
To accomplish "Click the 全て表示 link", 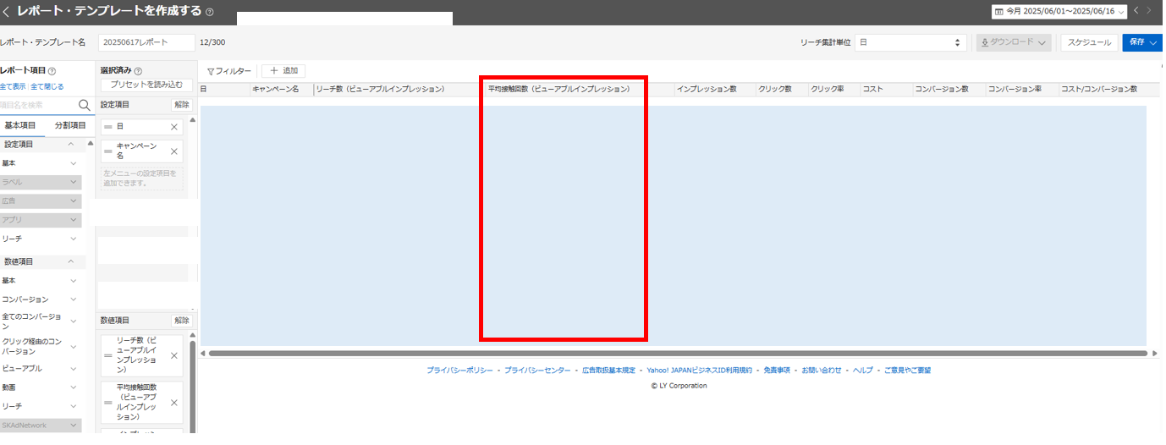I will (14, 86).
